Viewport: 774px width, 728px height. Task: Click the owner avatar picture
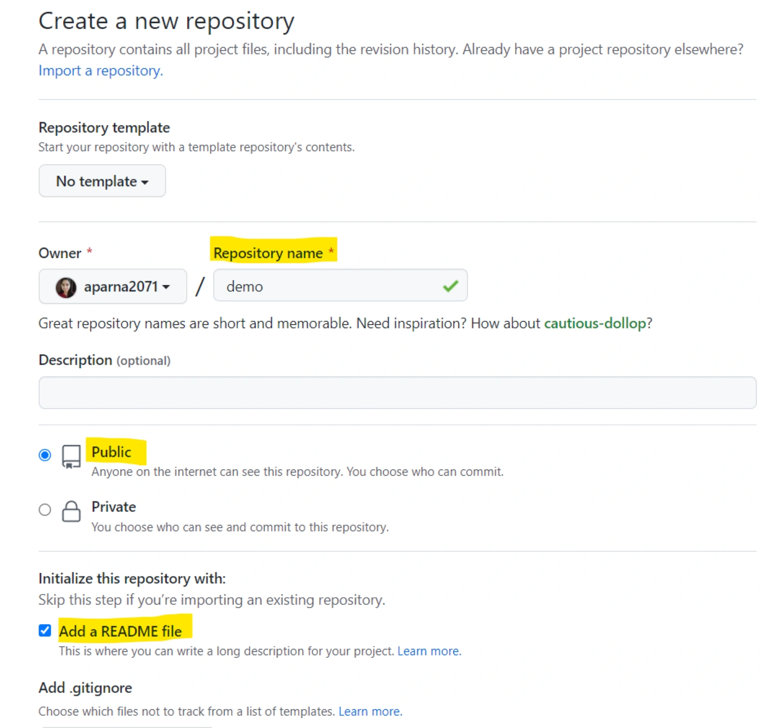66,287
